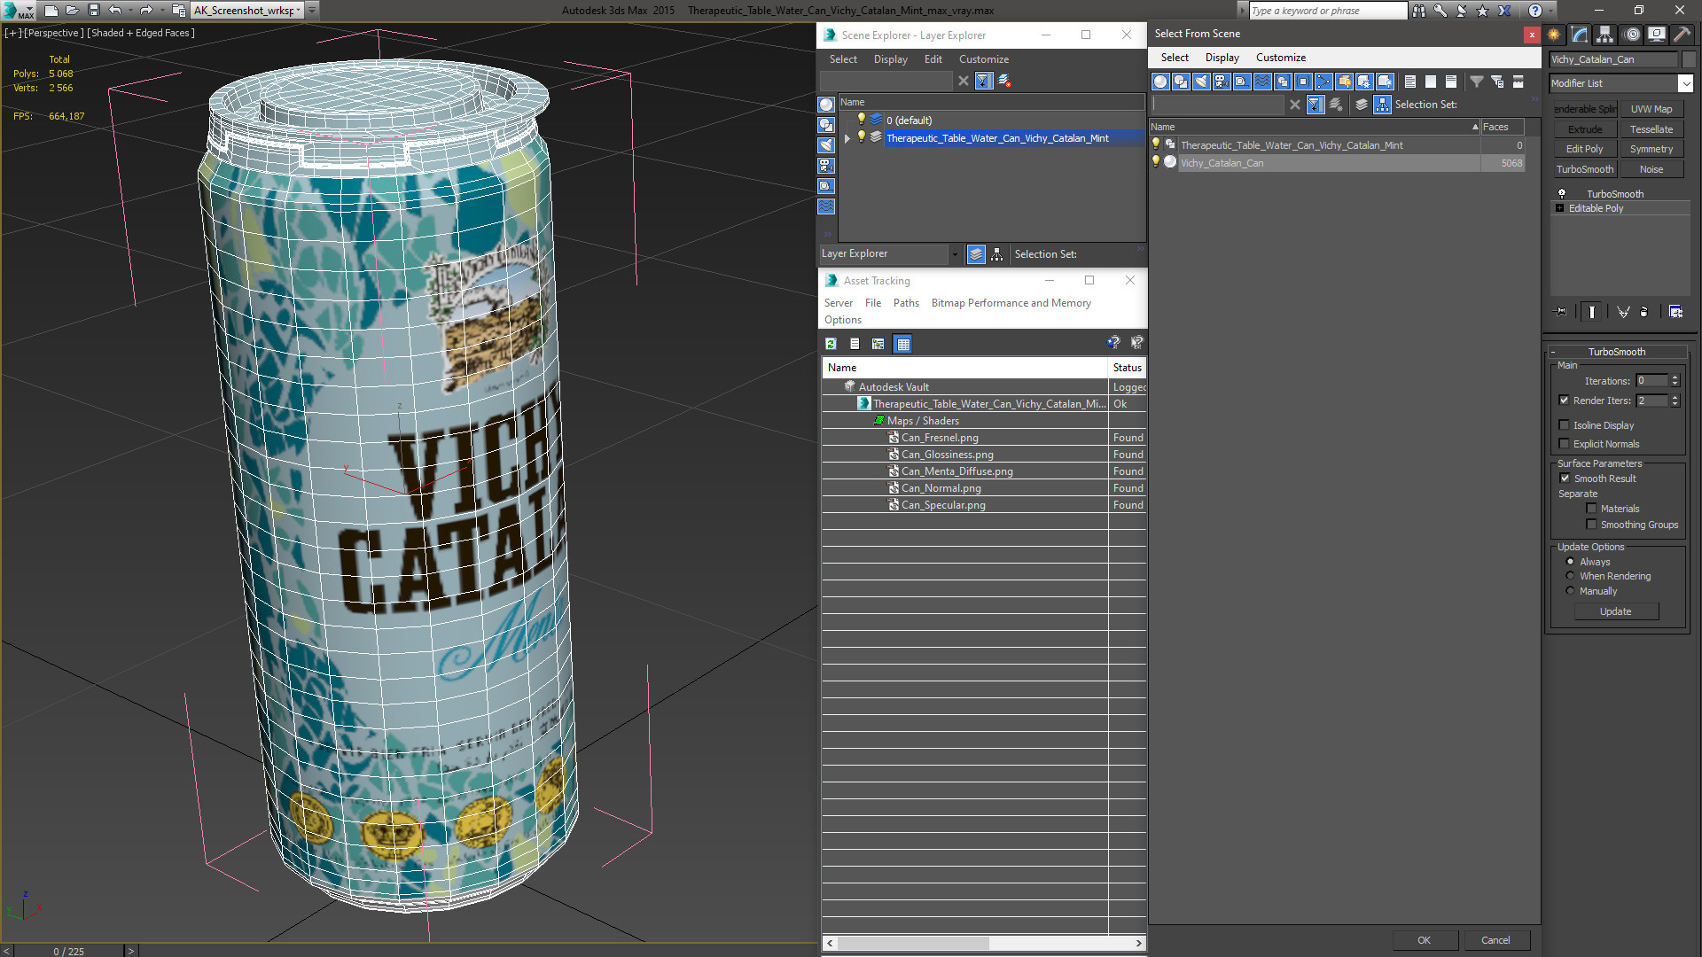This screenshot has width=1702, height=957.
Task: Click the funnel filter icon in Select From Scene
Action: [x=1477, y=82]
